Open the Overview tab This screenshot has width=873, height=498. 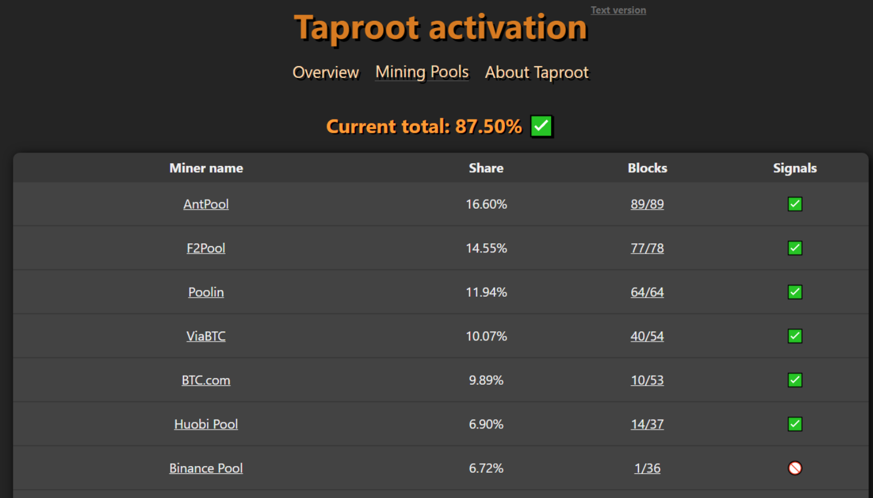click(325, 72)
